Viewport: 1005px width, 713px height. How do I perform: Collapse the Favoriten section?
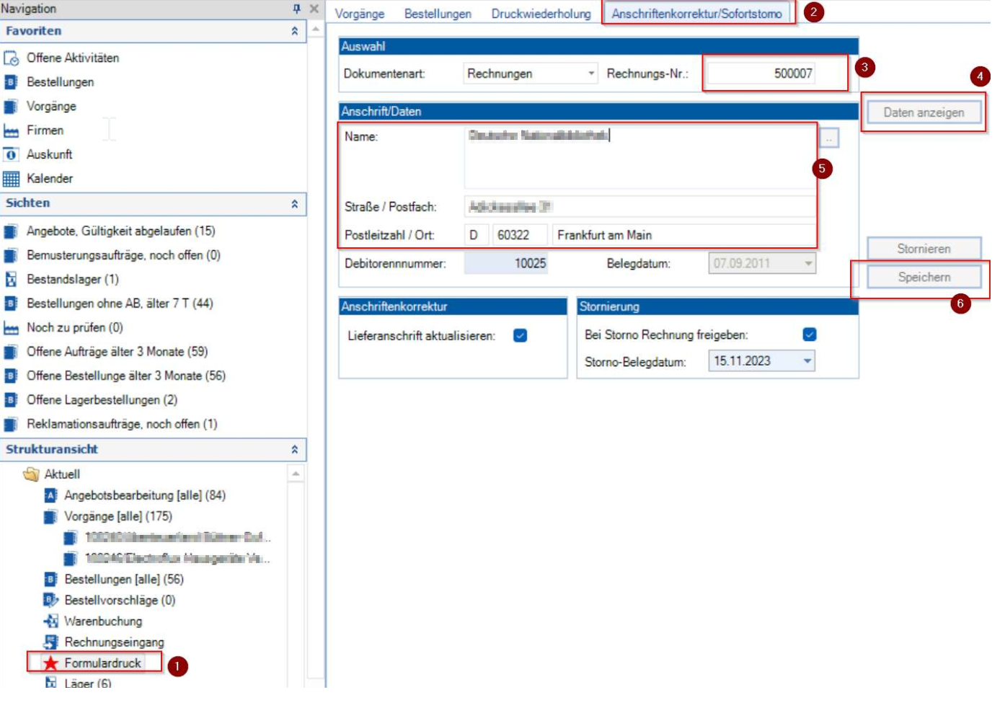coord(294,31)
